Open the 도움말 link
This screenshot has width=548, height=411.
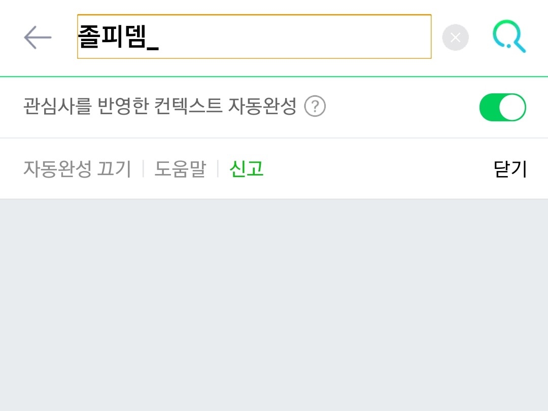pos(180,169)
